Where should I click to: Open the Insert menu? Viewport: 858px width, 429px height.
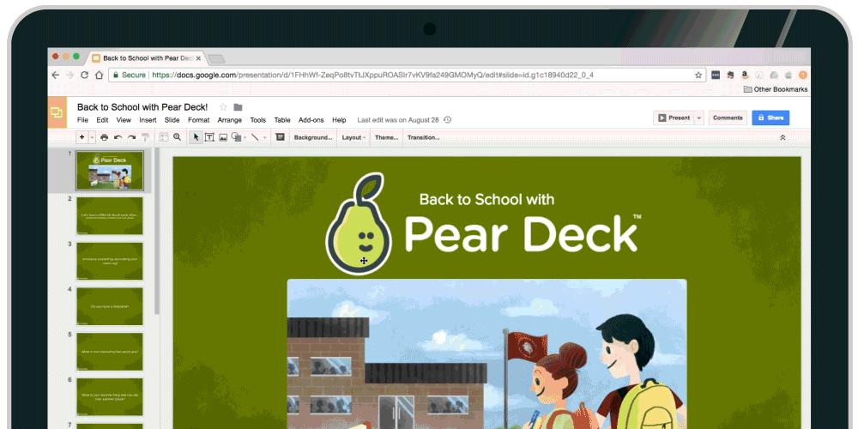[148, 120]
